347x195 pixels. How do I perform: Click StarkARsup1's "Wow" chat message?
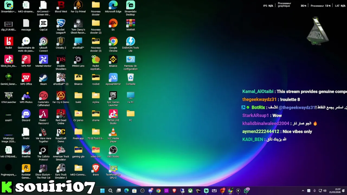coord(277,115)
